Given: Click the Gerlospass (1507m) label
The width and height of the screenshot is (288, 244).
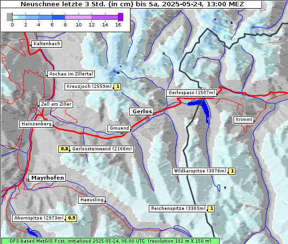Looking at the screenshot, I should 192,93.
